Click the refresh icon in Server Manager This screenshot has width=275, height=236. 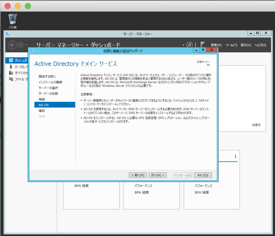[189, 45]
